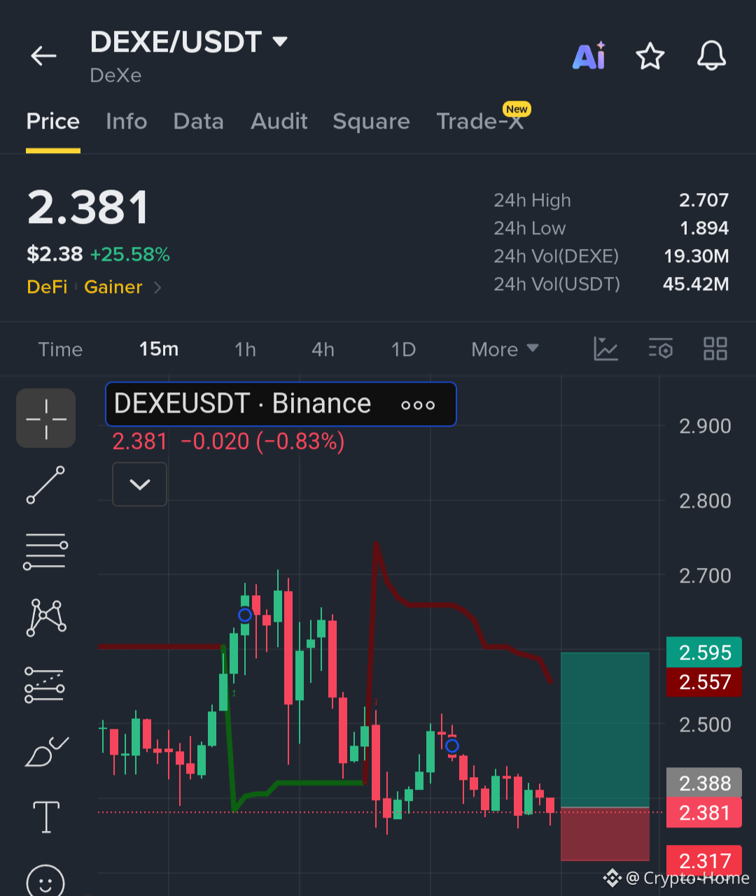Switch to the Price tab
The height and width of the screenshot is (896, 756).
[x=53, y=121]
